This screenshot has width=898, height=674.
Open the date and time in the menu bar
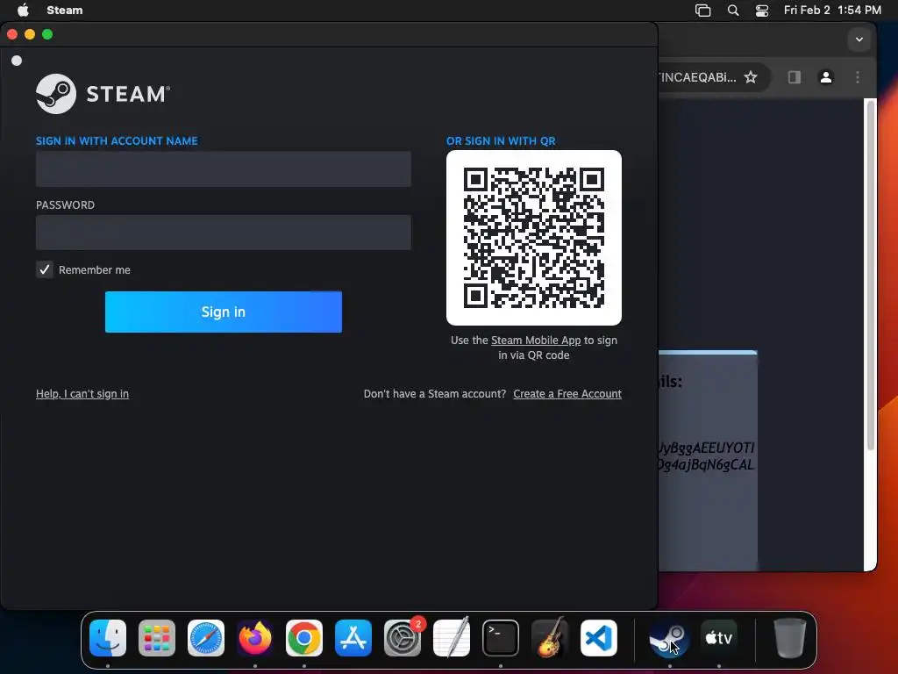(832, 10)
